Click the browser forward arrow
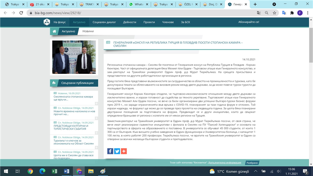 13,13
